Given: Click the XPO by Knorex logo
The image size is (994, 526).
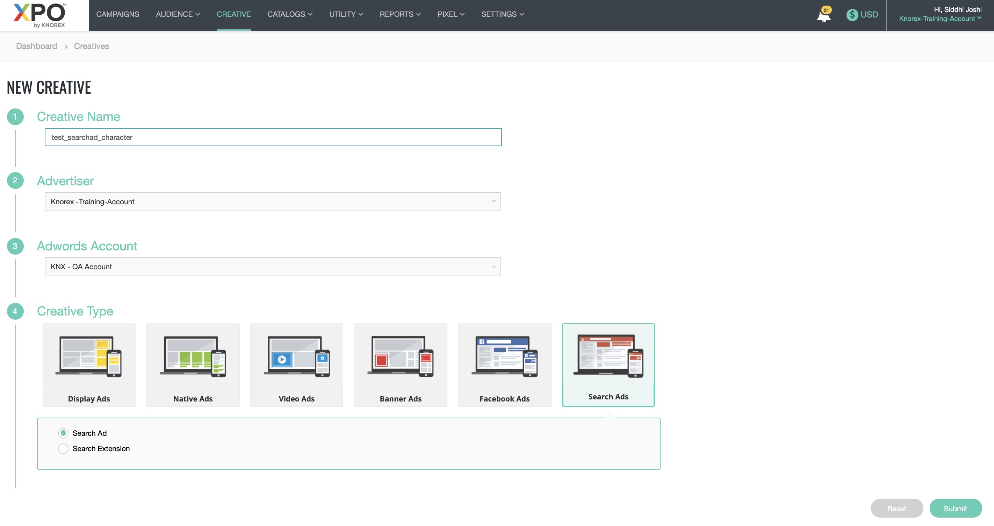Looking at the screenshot, I should click(x=40, y=15).
